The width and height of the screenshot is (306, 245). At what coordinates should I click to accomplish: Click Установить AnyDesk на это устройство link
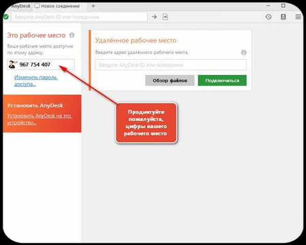click(39, 119)
